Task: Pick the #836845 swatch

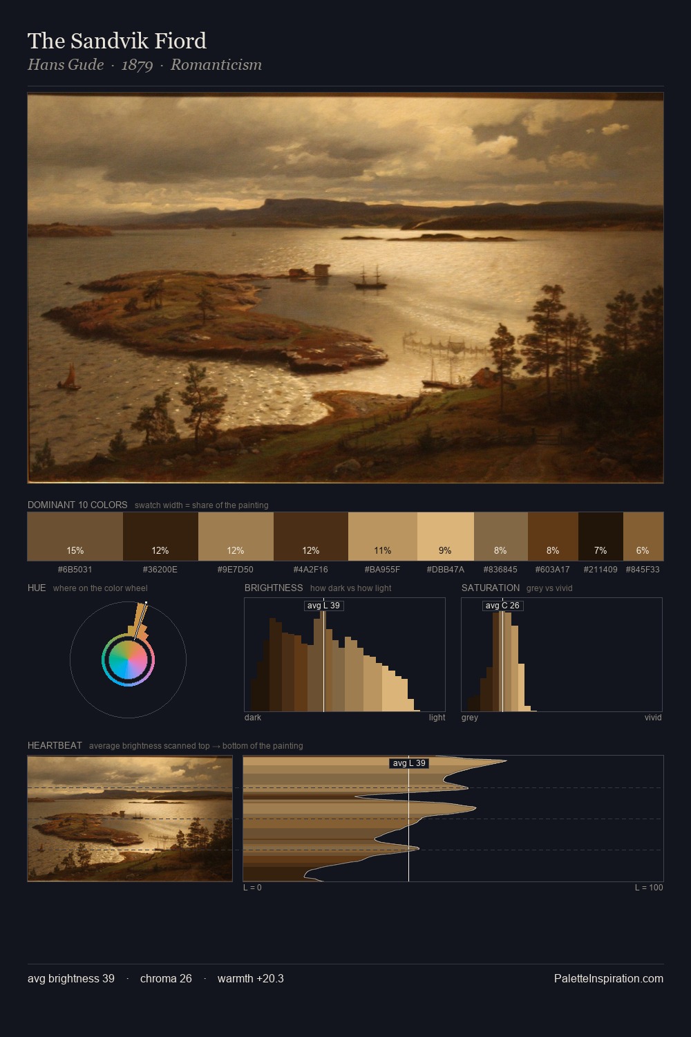Action: pyautogui.click(x=501, y=536)
